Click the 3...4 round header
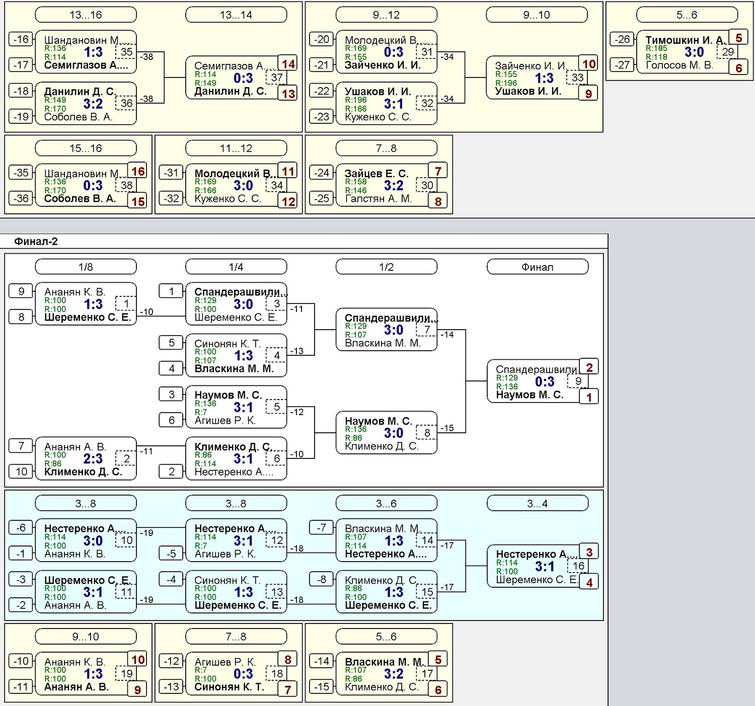 (538, 504)
